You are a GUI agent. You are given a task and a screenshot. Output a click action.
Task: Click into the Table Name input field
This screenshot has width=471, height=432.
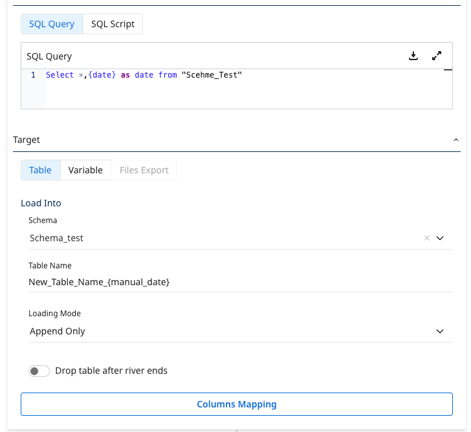[239, 282]
